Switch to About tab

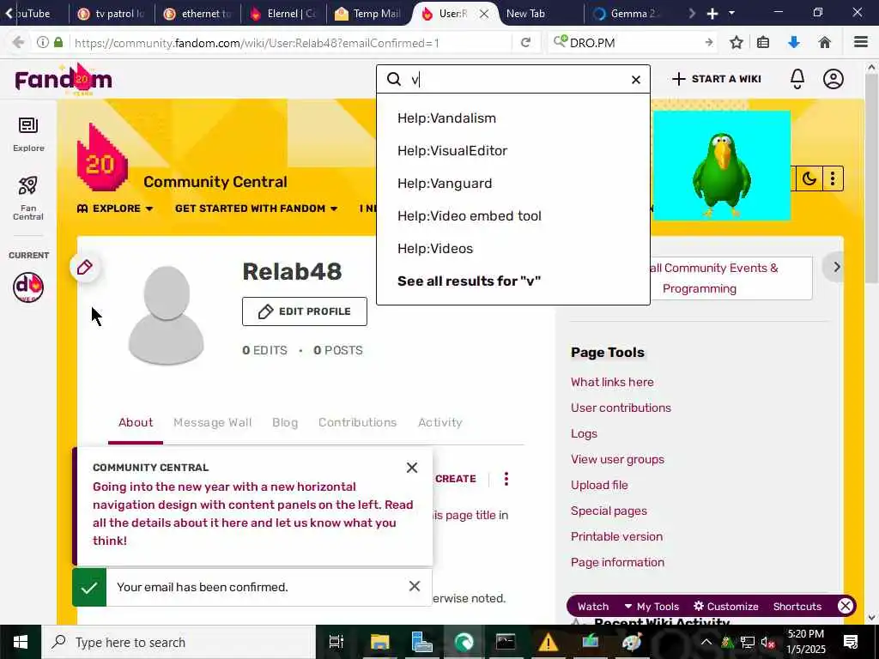136,422
